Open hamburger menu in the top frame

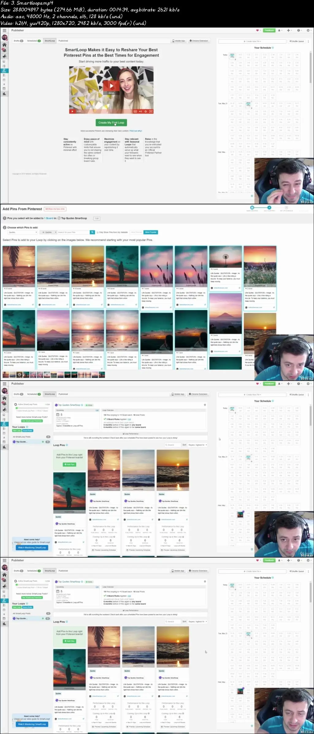4,30
